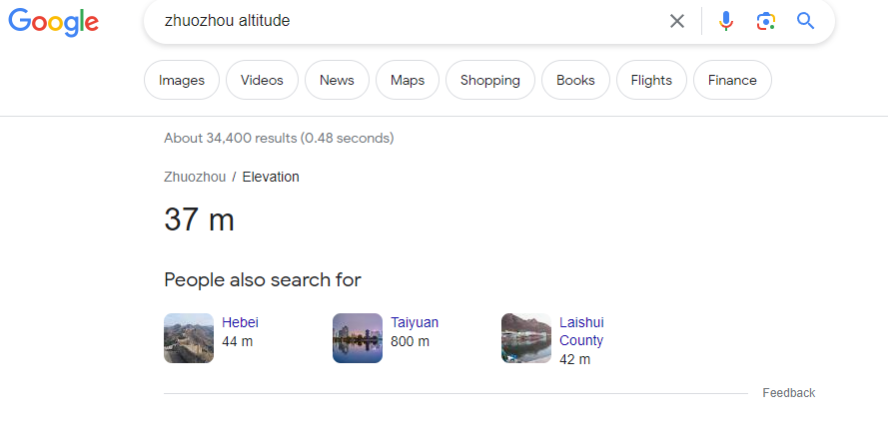This screenshot has width=888, height=429.
Task: Select the Books filter chip
Action: pyautogui.click(x=575, y=80)
